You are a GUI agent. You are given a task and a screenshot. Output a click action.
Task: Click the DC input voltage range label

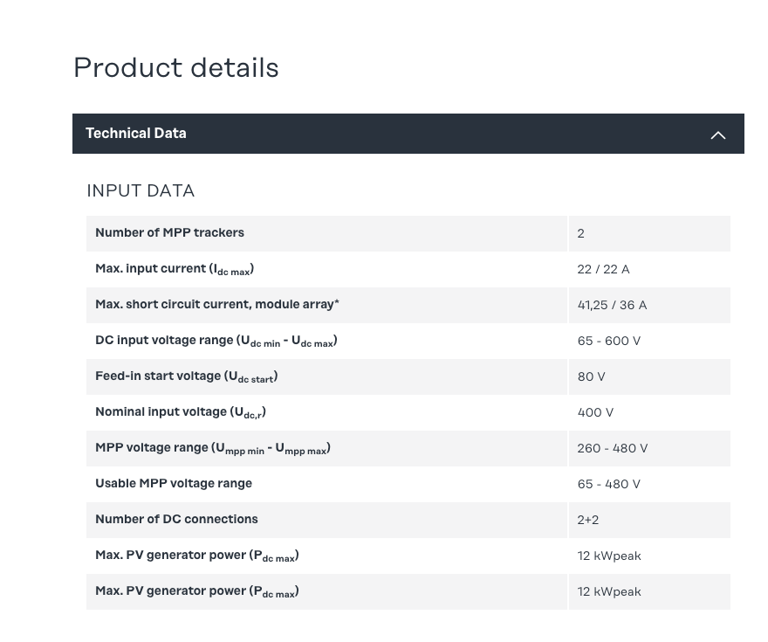click(216, 341)
